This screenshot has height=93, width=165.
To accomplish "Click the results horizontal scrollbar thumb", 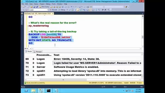I will click(63, 80).
